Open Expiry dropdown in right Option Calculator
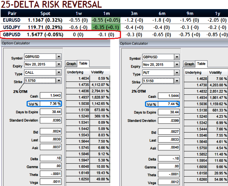Screen dimensions: 228x186 [x=177, y=65]
